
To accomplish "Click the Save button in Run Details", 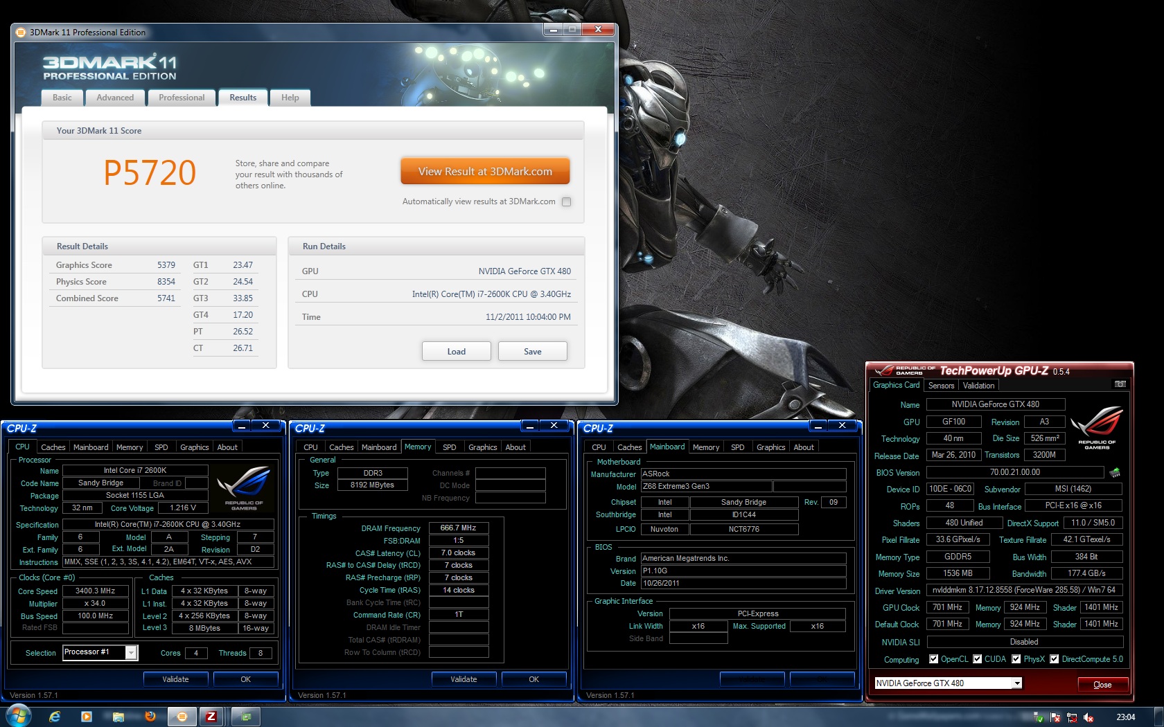I will pyautogui.click(x=532, y=351).
